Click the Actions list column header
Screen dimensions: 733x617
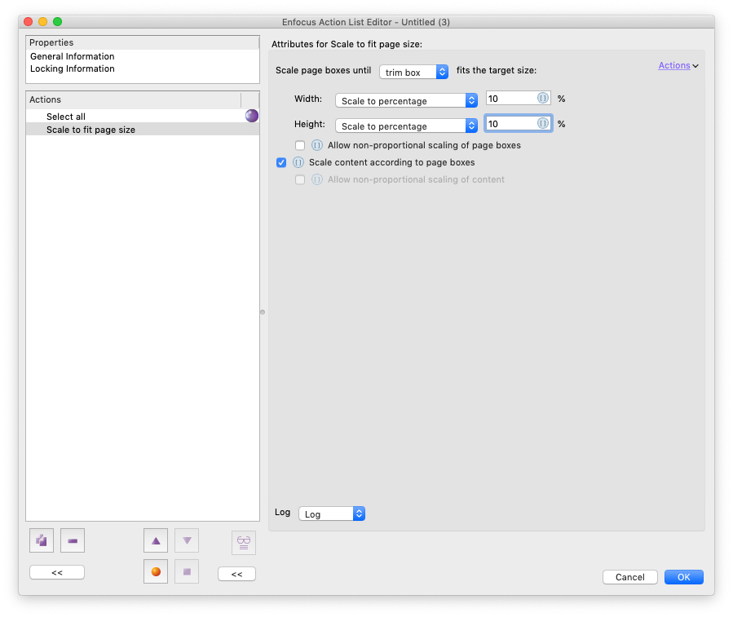tap(133, 99)
